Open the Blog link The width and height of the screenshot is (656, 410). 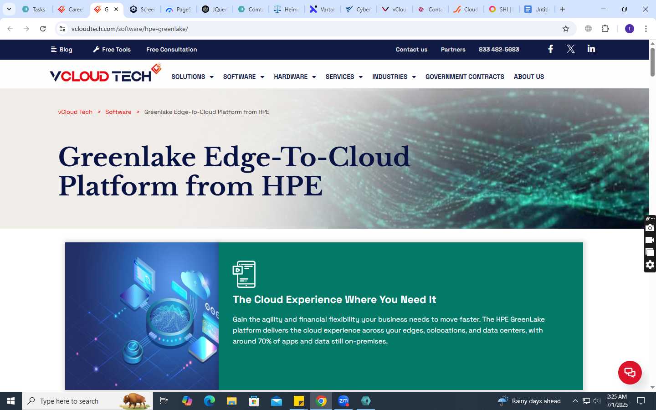[61, 49]
